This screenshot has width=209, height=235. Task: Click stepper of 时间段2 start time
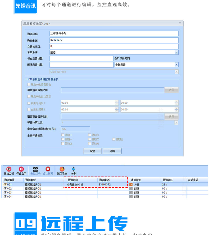117,110
